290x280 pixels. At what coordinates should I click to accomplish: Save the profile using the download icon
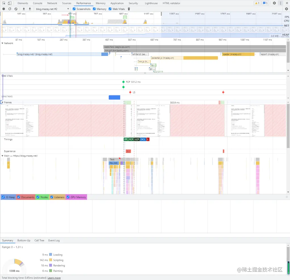point(30,9)
